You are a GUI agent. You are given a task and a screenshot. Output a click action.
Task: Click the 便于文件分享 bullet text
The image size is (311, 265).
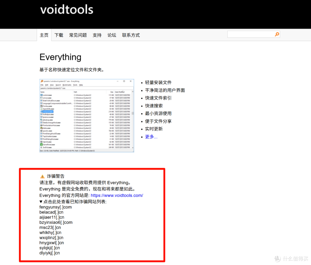[158, 121]
